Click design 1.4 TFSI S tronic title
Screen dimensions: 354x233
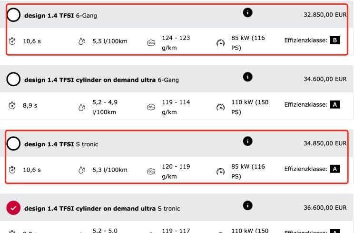[61, 144]
